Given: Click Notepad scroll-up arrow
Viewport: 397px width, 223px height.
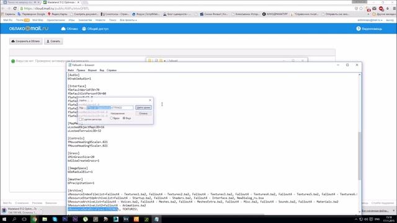Looking at the screenshot, I should tap(360, 75).
